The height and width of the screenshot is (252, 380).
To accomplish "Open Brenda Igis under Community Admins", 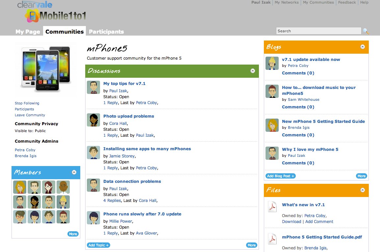I will coord(25,156).
